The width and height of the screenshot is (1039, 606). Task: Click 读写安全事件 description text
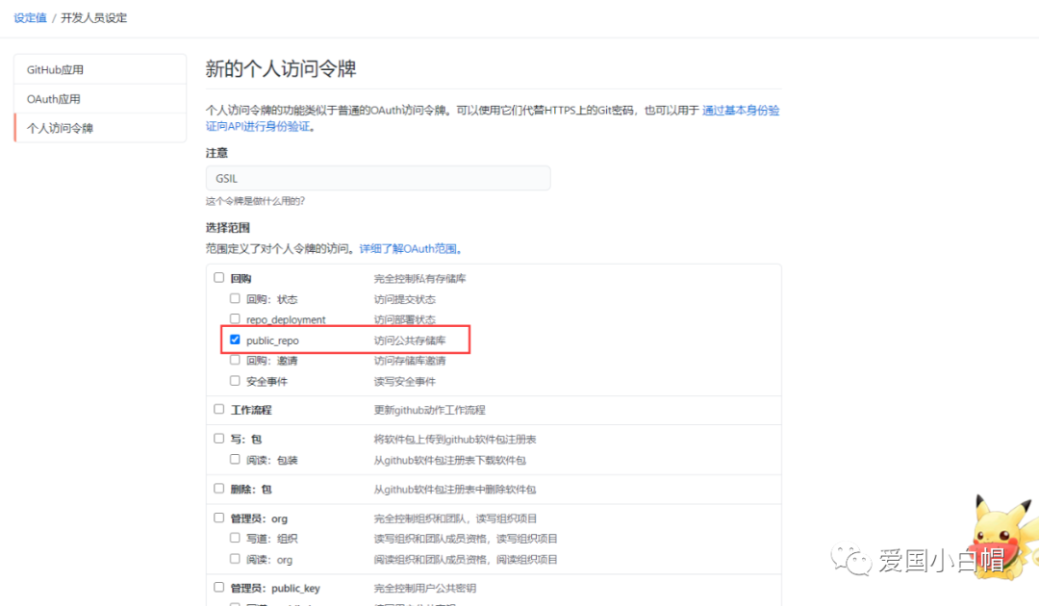tap(405, 382)
